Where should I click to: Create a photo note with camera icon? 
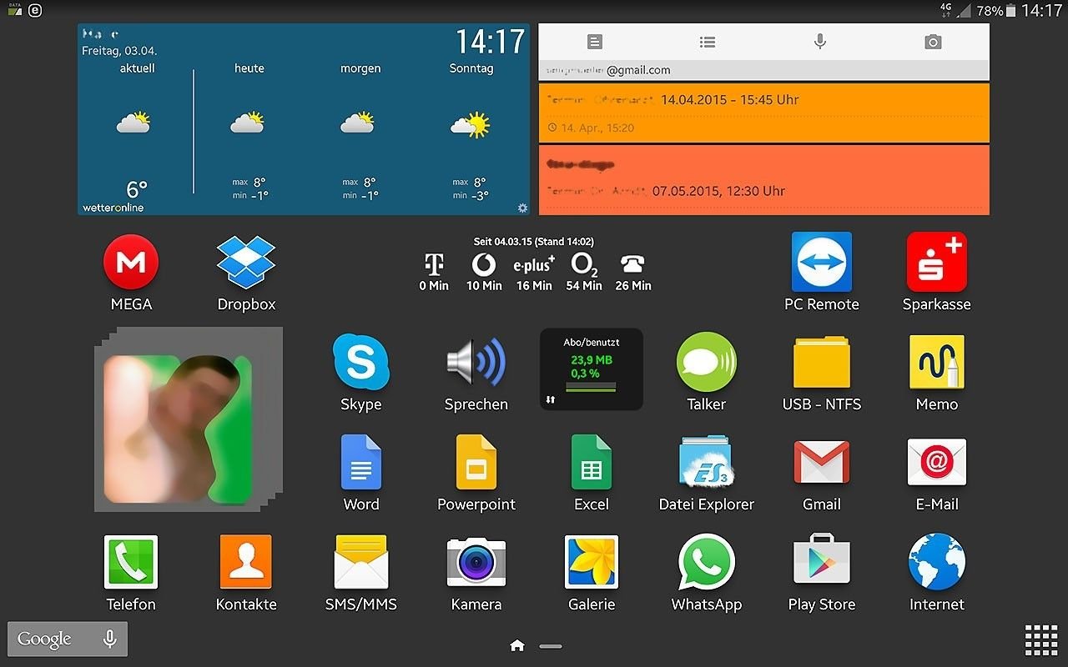pos(933,42)
